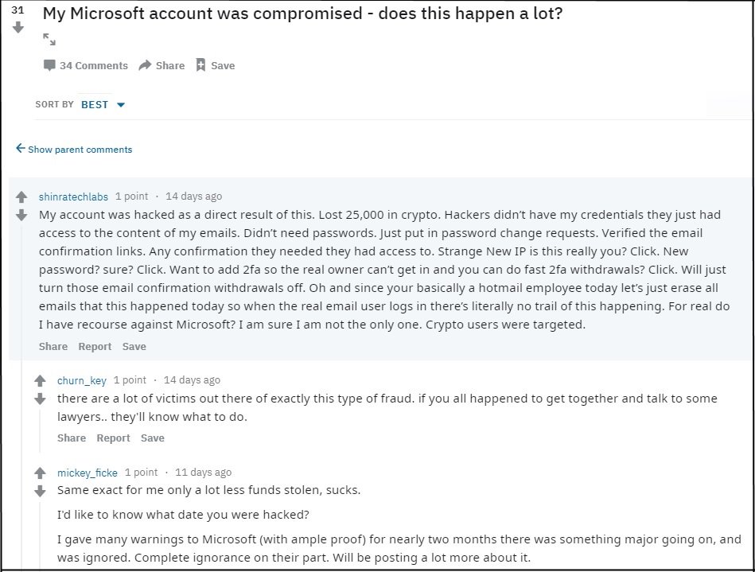Viewport: 755px width, 572px height.
Task: Upvote mickey_ficke's comment
Action: tap(41, 473)
